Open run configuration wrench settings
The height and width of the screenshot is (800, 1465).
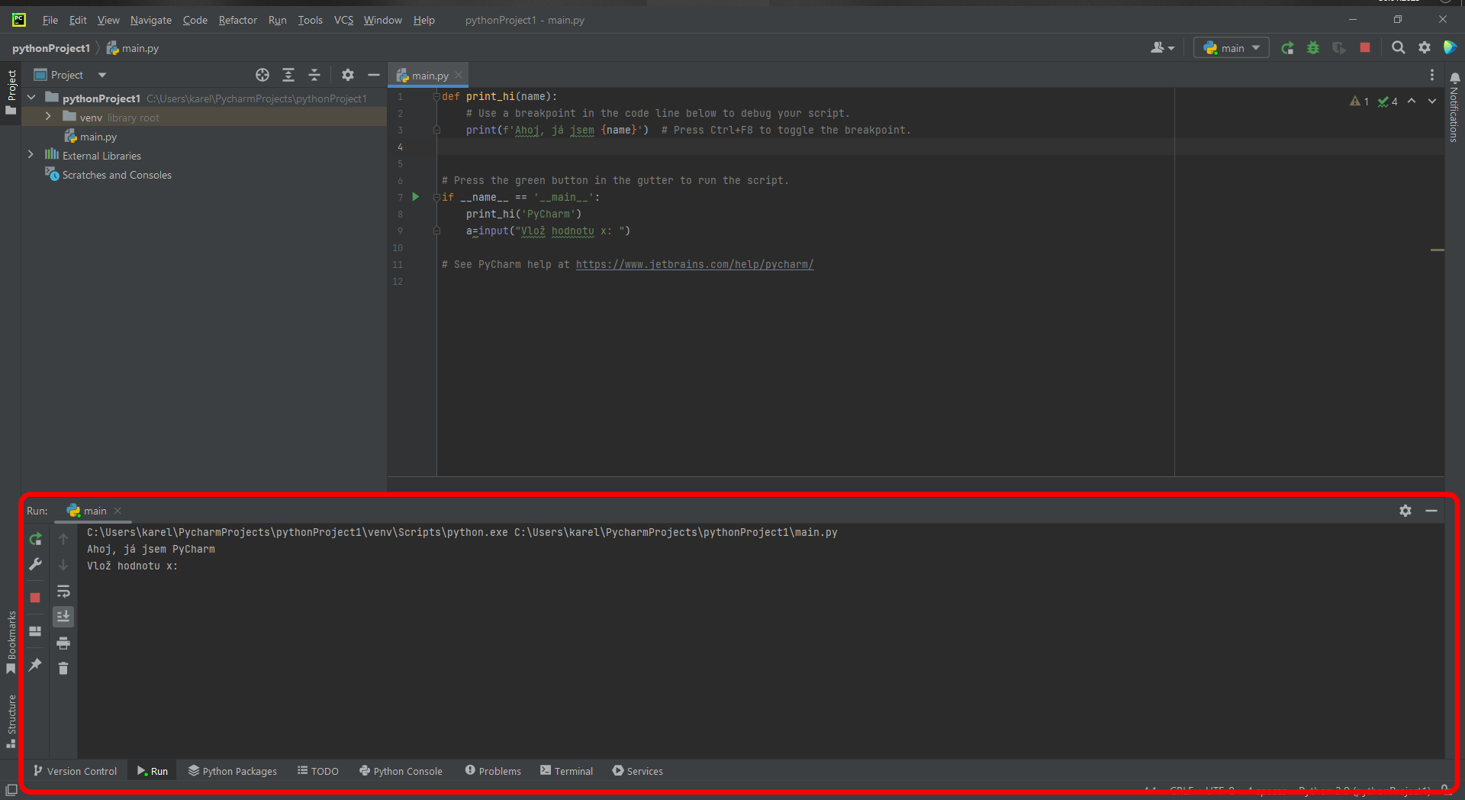pyautogui.click(x=35, y=565)
